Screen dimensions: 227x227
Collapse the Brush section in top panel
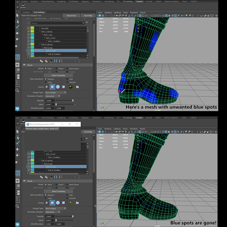pyautogui.click(x=24, y=65)
